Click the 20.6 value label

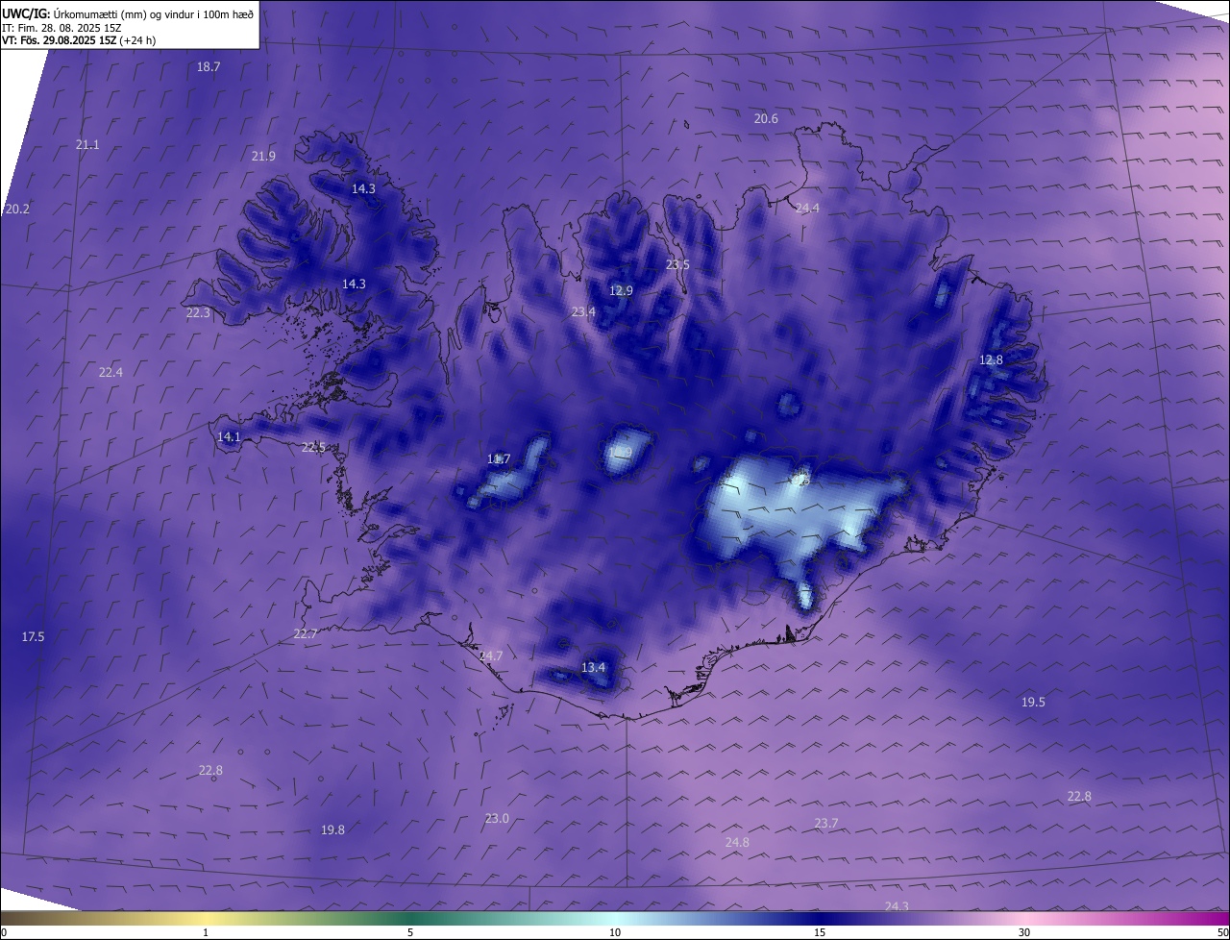click(766, 118)
